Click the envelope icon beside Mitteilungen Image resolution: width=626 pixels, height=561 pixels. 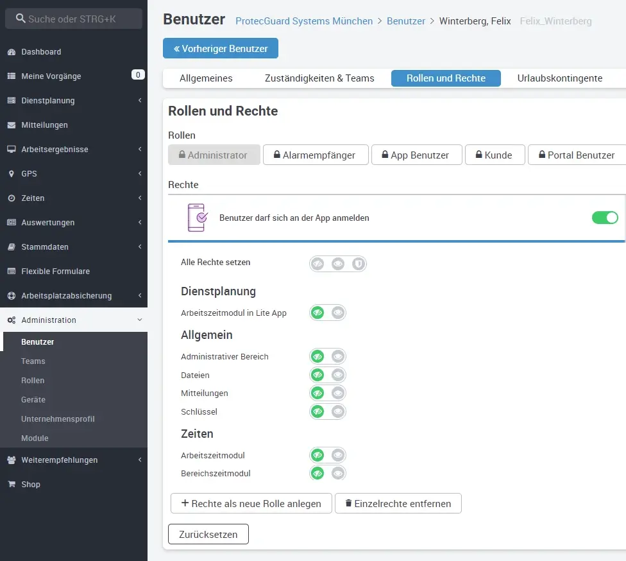click(11, 125)
